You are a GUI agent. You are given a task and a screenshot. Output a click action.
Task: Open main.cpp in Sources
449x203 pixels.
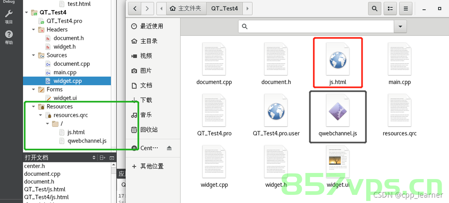[x=65, y=72]
